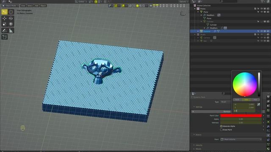Toggle exclude checkbox for the Studio collection
Viewport: 271px width, 152px height.
[255, 35]
